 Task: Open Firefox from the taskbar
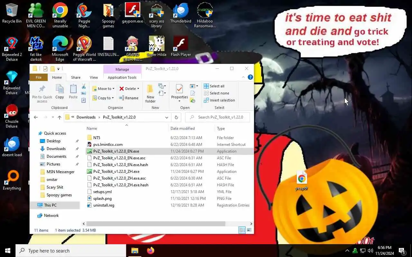[150, 251]
